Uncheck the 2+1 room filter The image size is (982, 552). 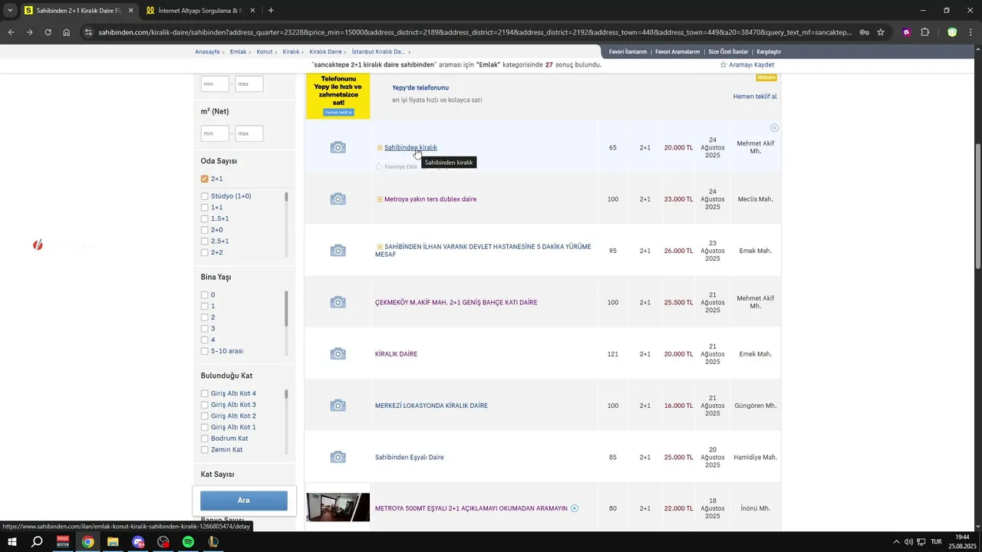[205, 179]
